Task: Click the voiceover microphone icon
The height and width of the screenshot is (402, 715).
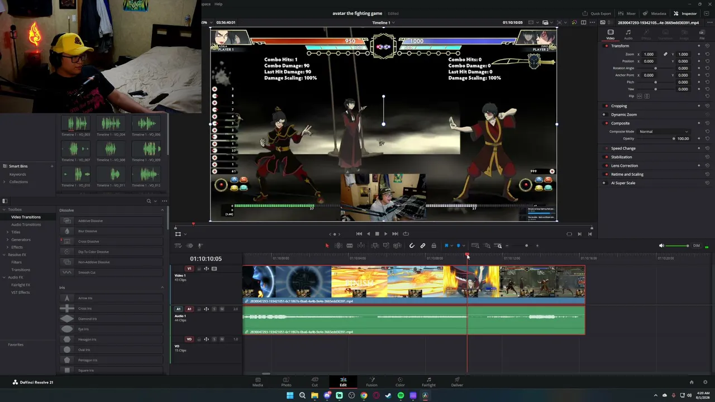Action: tap(201, 246)
